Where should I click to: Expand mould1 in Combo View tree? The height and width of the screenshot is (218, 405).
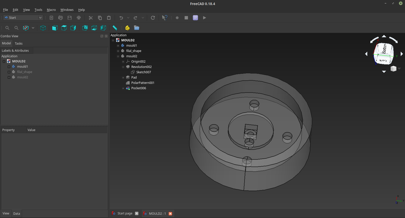pos(9,67)
